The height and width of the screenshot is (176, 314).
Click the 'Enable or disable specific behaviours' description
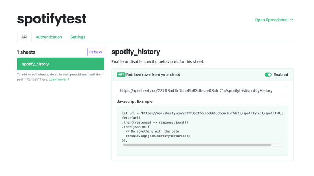pyautogui.click(x=158, y=62)
